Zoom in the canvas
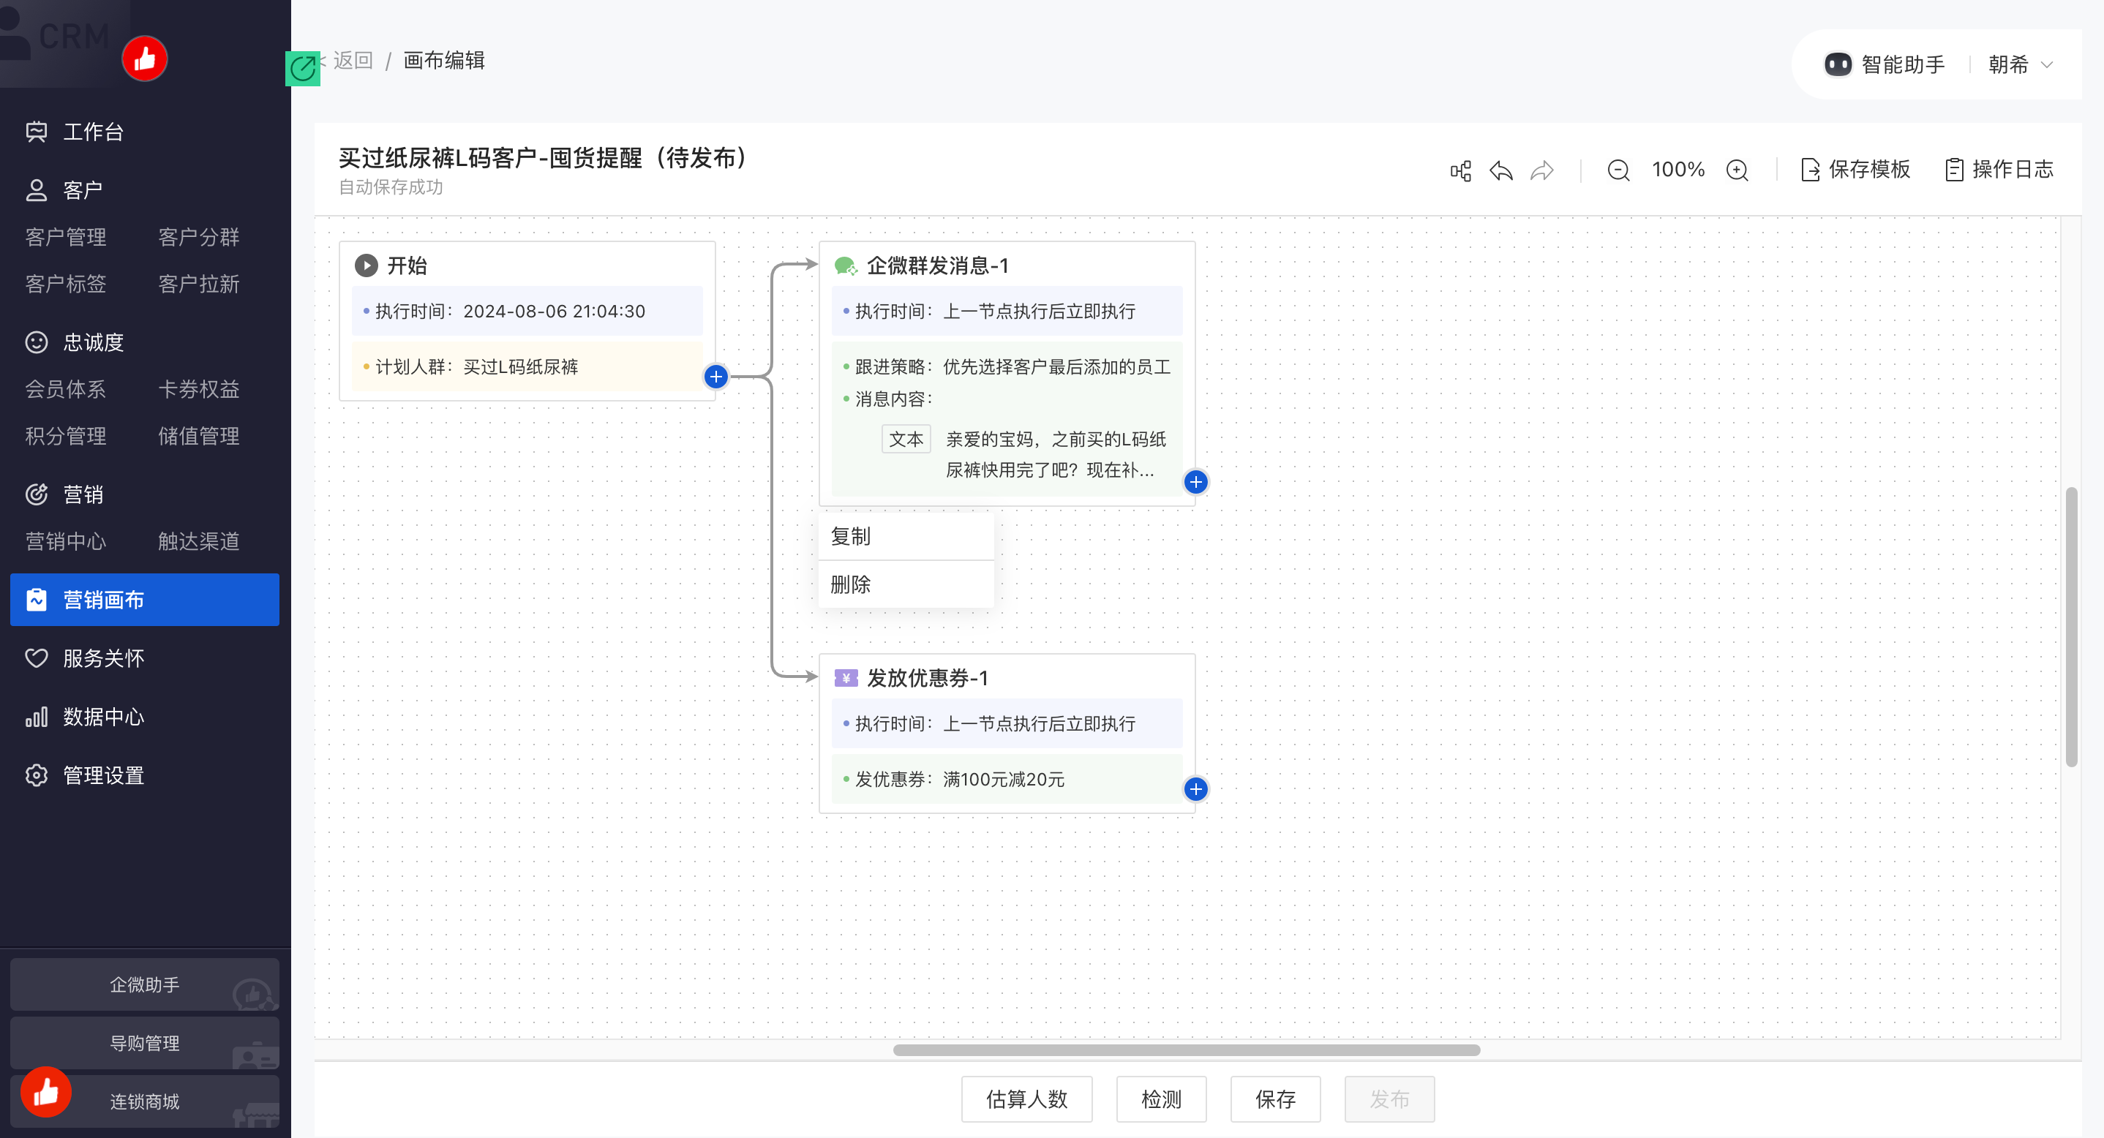 point(1737,170)
